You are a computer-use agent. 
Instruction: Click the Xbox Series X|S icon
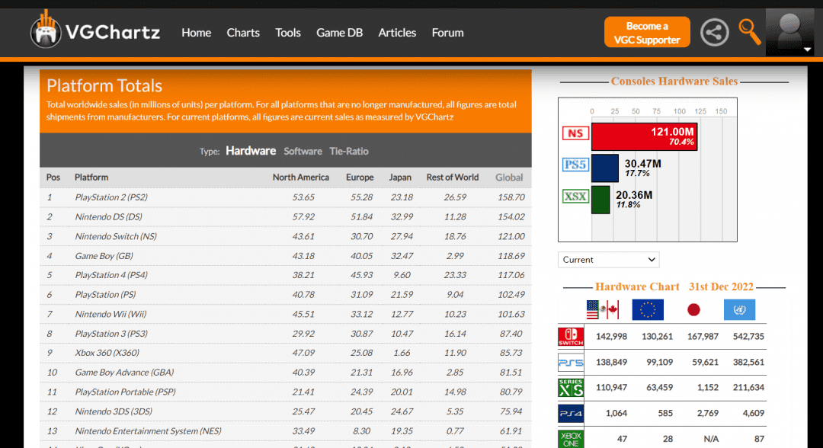(571, 388)
